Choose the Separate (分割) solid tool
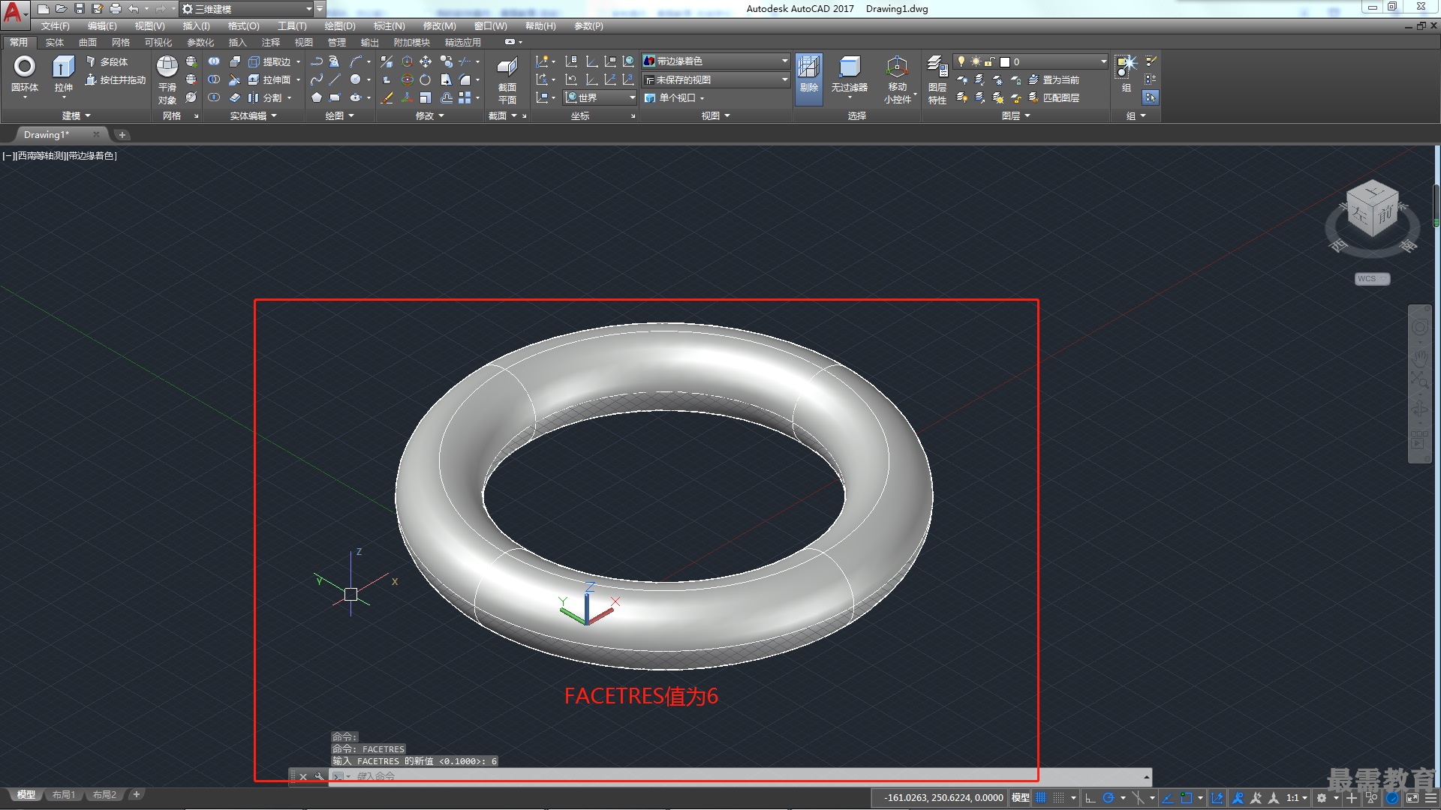The image size is (1441, 810). tap(265, 97)
